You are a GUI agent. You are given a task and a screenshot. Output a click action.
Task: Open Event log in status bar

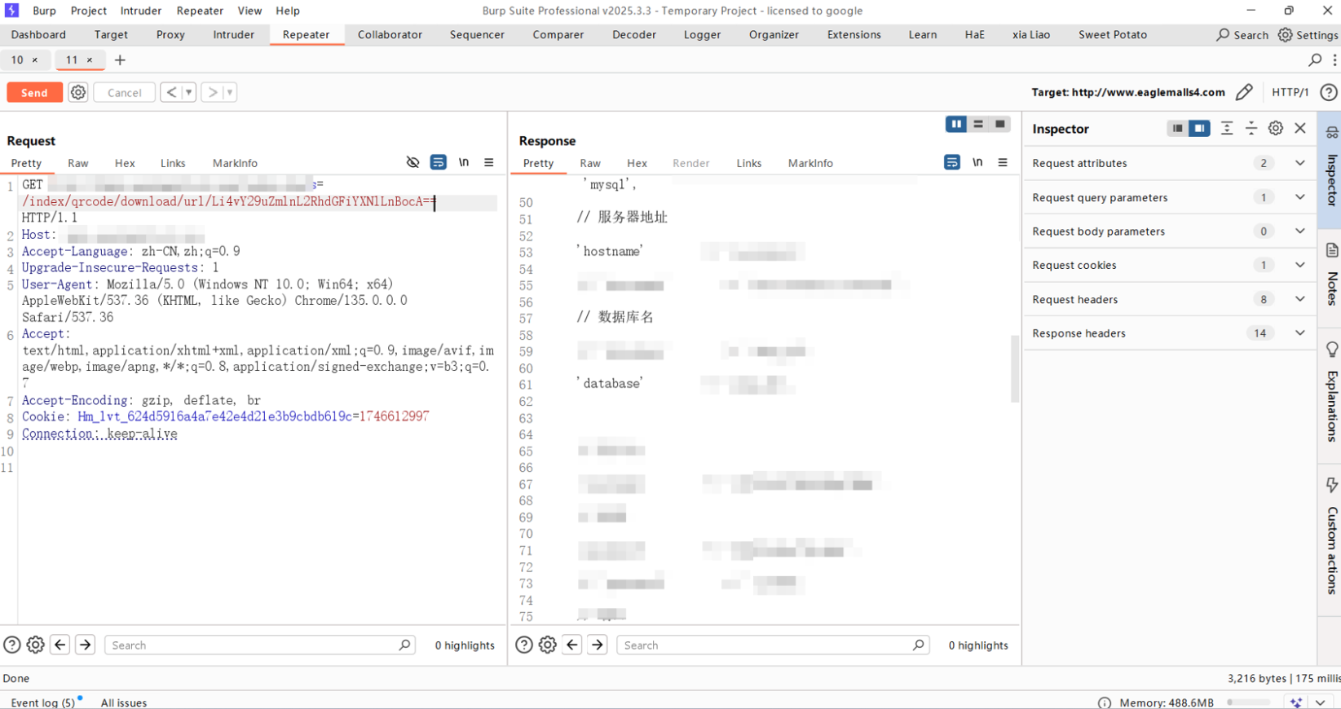(42, 702)
